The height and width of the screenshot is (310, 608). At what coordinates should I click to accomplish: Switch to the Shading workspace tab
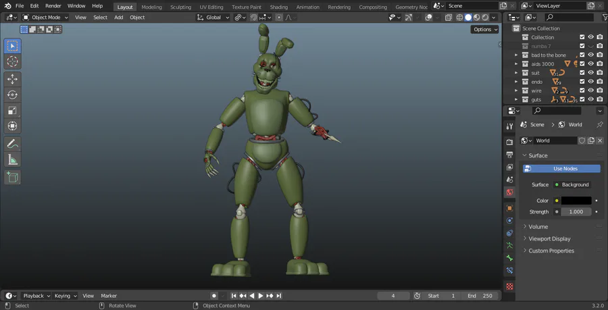click(x=279, y=7)
